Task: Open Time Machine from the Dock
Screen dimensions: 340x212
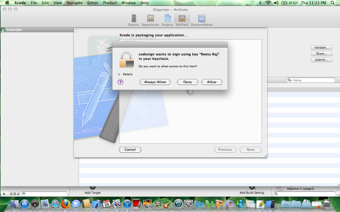Action: point(178,204)
